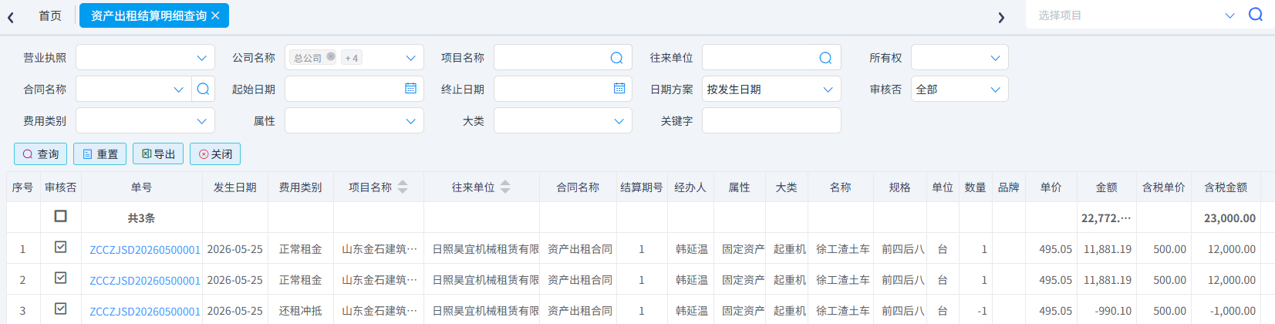The image size is (1275, 324).
Task: Open the 费用类别 dropdown
Action: click(x=145, y=121)
